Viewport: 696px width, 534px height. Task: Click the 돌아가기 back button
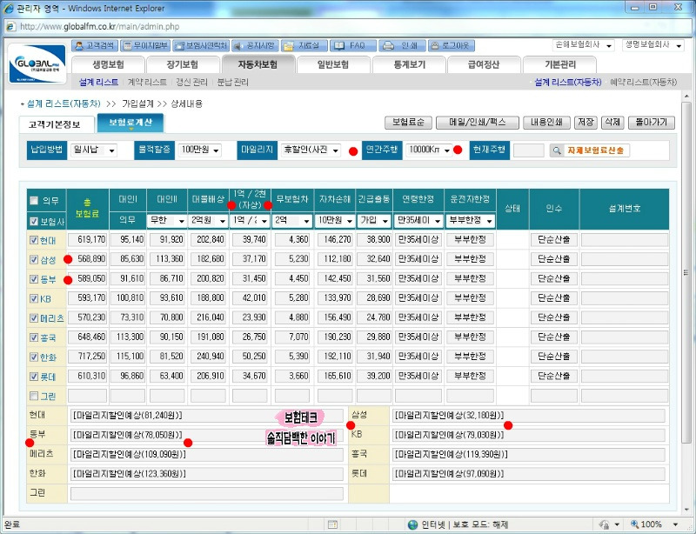point(652,123)
